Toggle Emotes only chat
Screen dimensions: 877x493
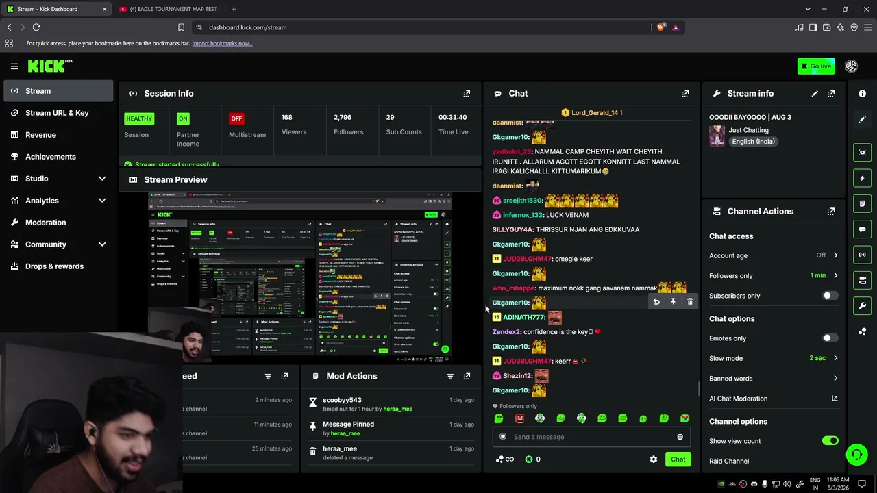click(830, 338)
